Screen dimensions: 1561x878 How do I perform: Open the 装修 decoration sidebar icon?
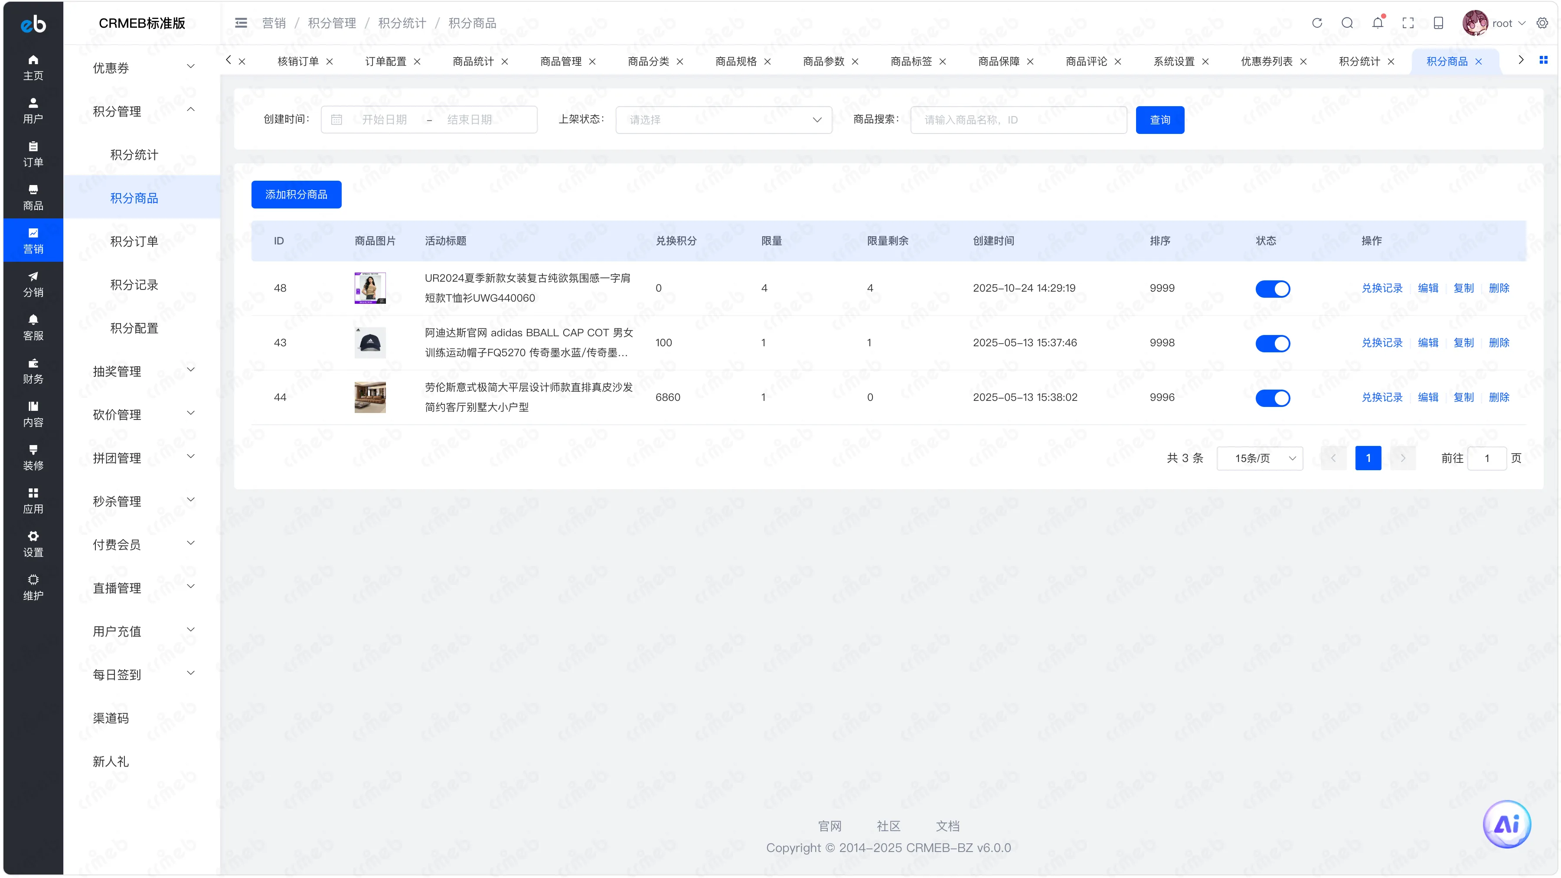[x=33, y=457]
